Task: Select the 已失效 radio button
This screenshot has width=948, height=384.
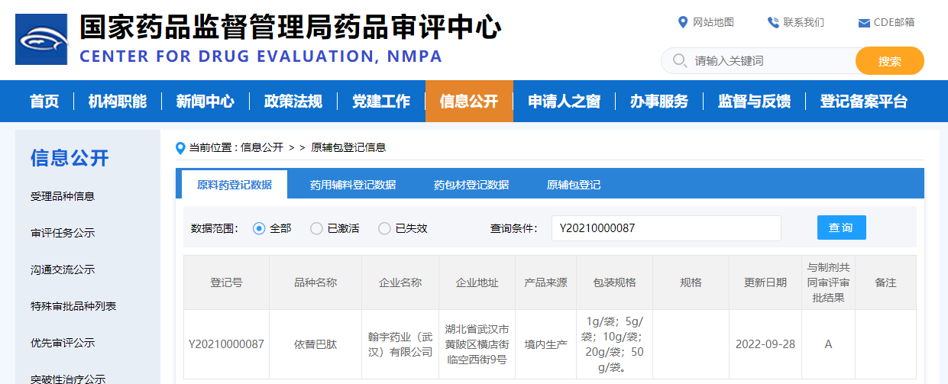Action: click(x=384, y=228)
